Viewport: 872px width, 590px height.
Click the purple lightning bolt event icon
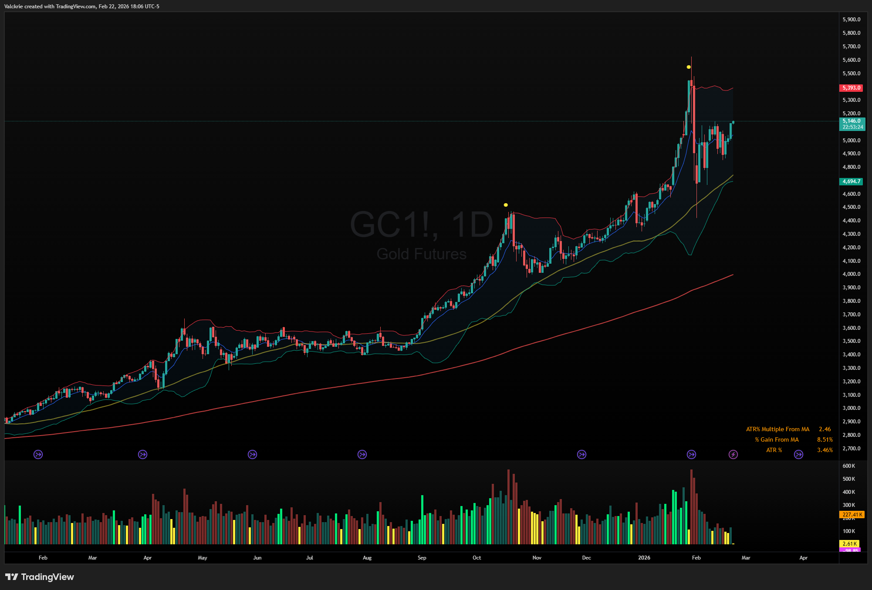coord(733,455)
